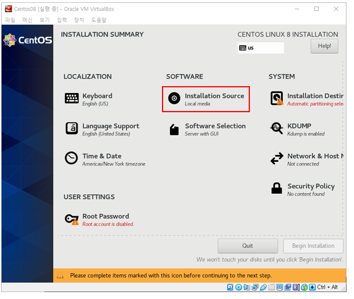Click 'Time & Date' heading text
Viewport: 354px width, 299px height.
pos(102,156)
